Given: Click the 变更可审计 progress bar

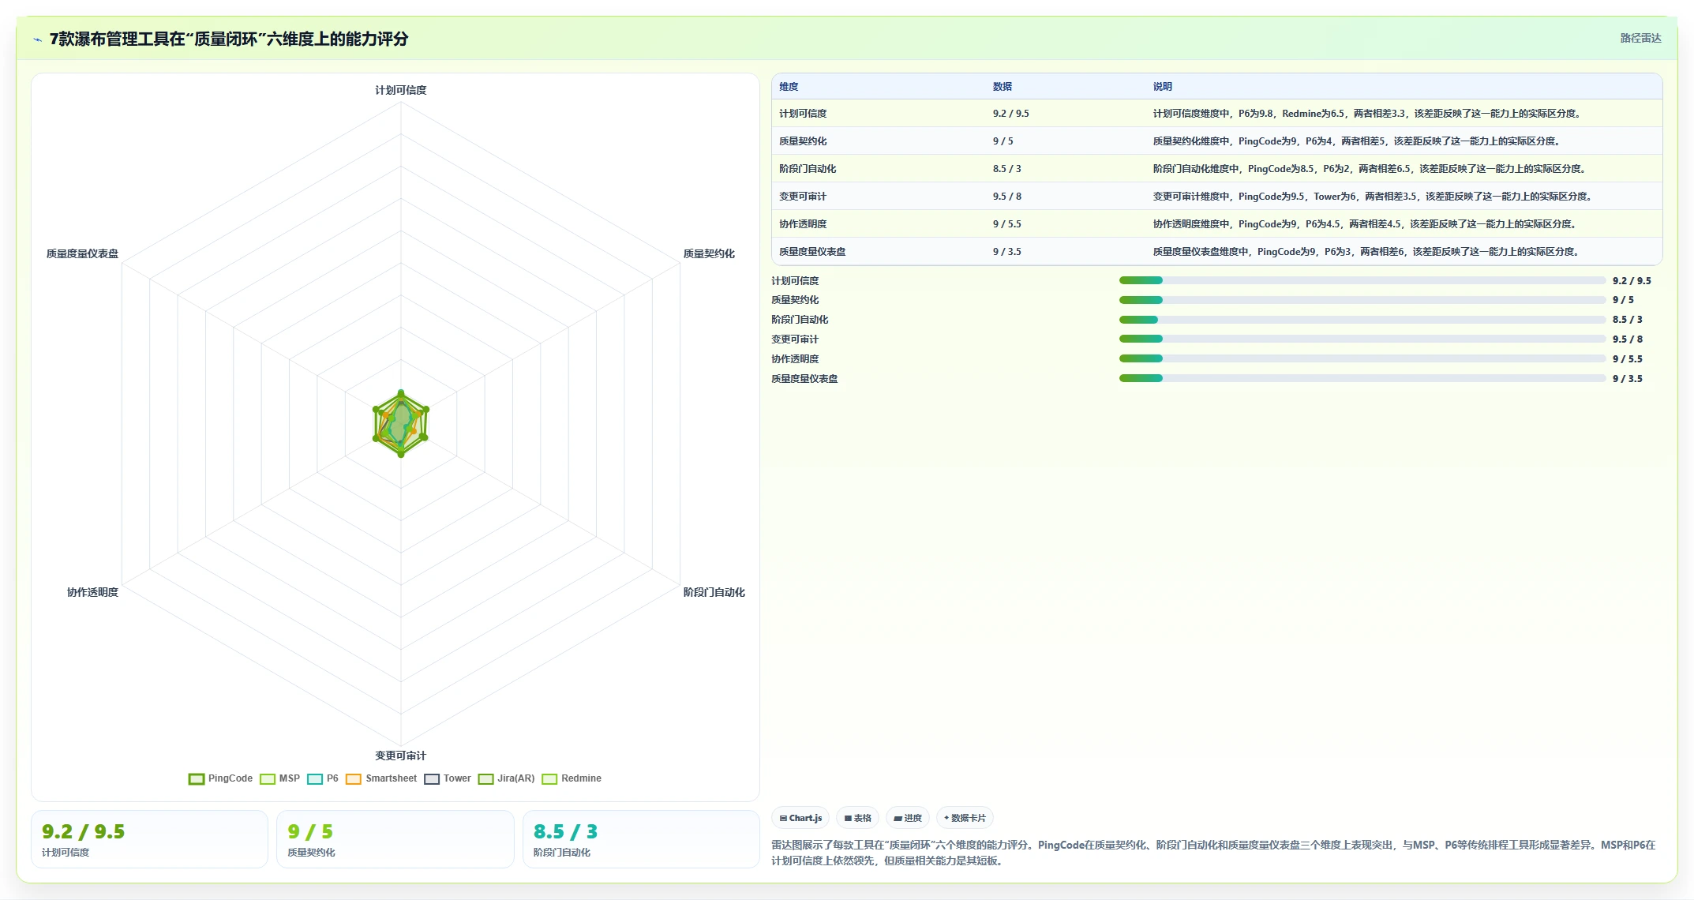Looking at the screenshot, I should (1362, 339).
